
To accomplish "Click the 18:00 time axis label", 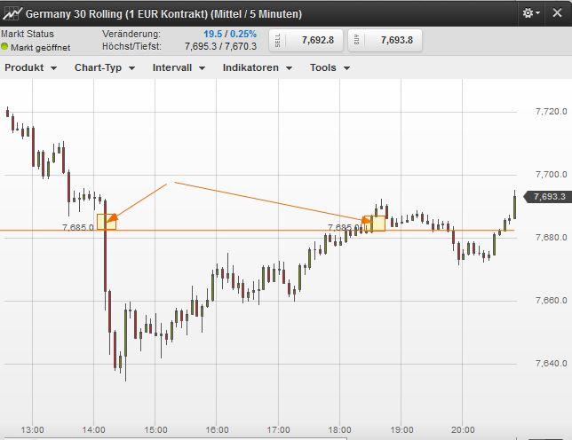I will pyautogui.click(x=339, y=430).
